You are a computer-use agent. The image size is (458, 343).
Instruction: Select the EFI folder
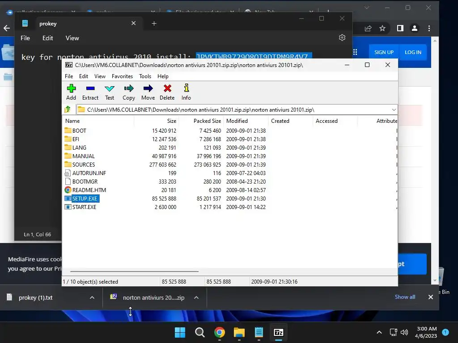pos(76,139)
